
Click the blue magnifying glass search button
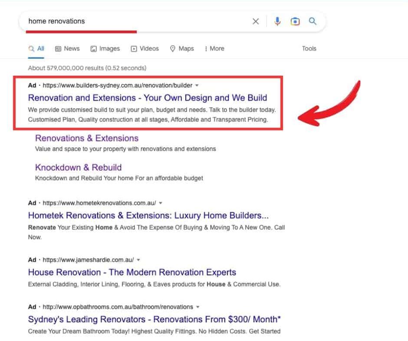313,21
